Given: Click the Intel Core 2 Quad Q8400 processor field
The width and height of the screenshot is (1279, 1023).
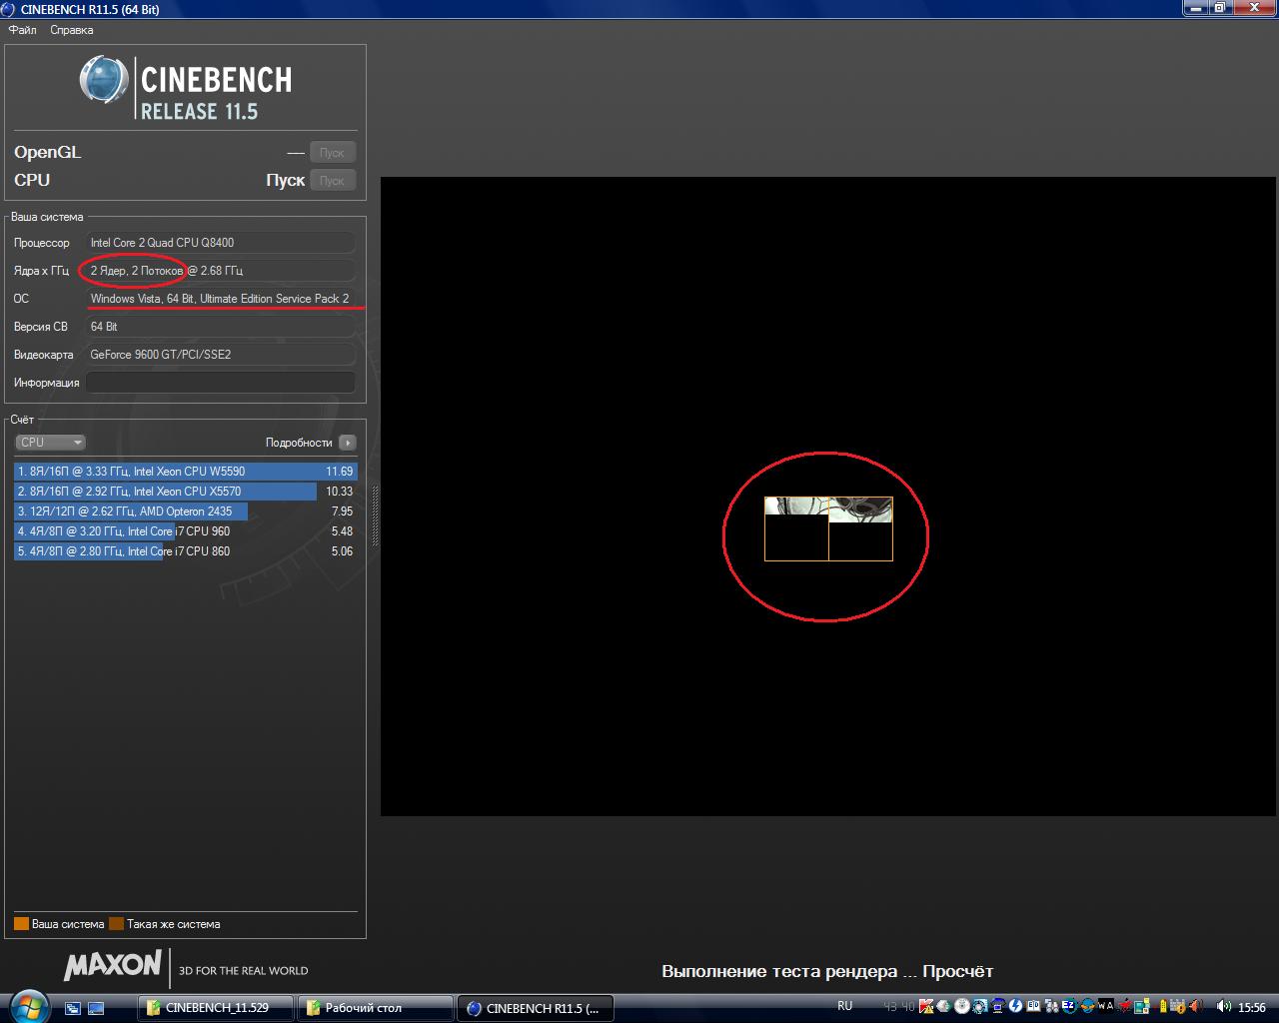Looking at the screenshot, I should tap(220, 243).
